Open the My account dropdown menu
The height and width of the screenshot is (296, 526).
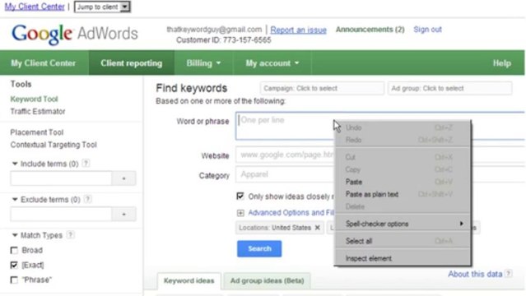[272, 63]
